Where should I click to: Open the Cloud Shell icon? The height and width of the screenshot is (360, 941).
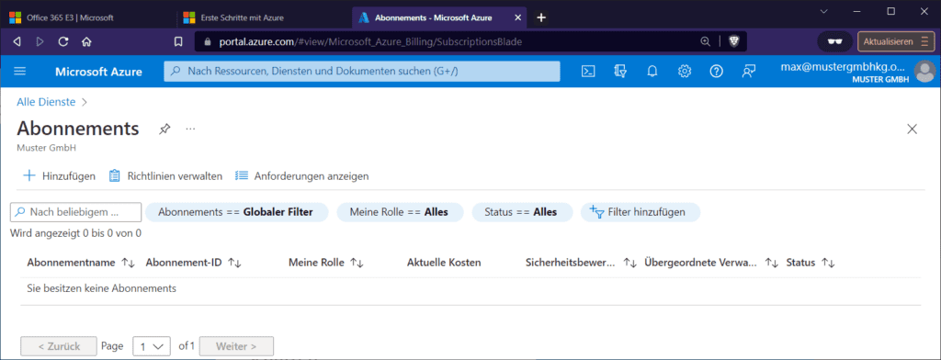coord(589,72)
